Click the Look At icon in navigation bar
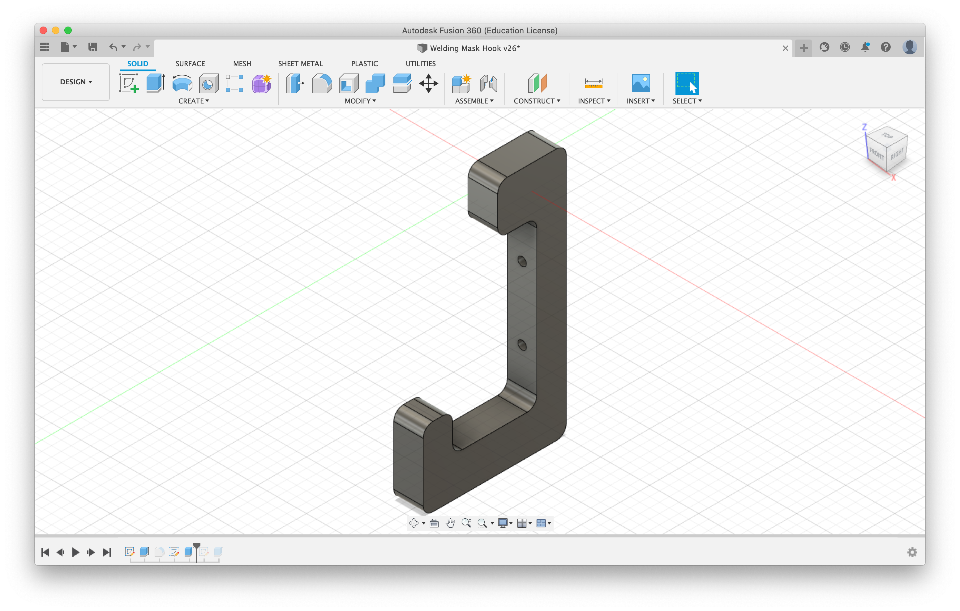 coord(434,523)
